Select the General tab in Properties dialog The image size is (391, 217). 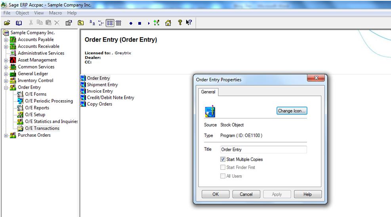[x=208, y=92]
